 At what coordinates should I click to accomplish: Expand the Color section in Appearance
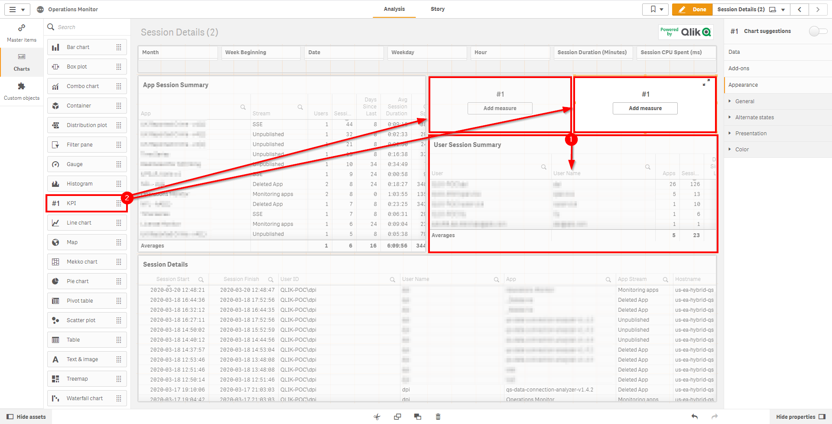(x=742, y=149)
